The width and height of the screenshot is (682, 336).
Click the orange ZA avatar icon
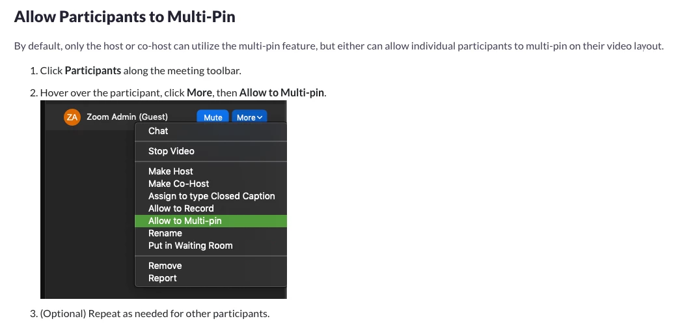coord(72,117)
